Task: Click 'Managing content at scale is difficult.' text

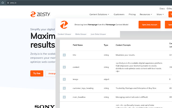Action: tap(132, 97)
